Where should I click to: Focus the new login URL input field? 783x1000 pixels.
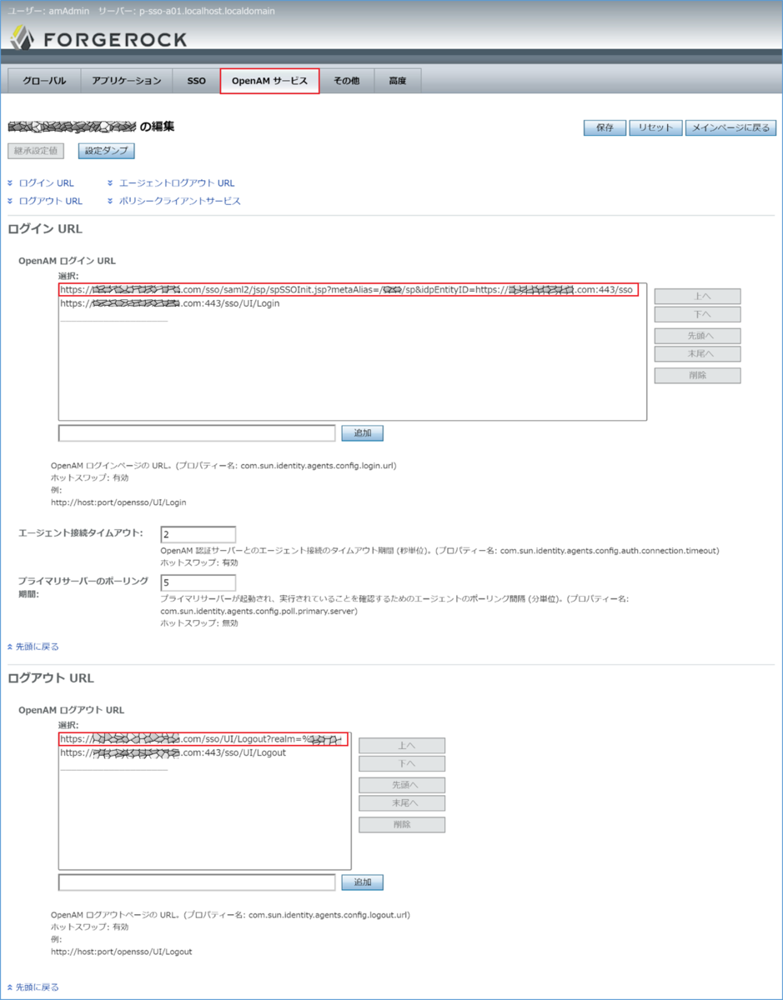197,433
